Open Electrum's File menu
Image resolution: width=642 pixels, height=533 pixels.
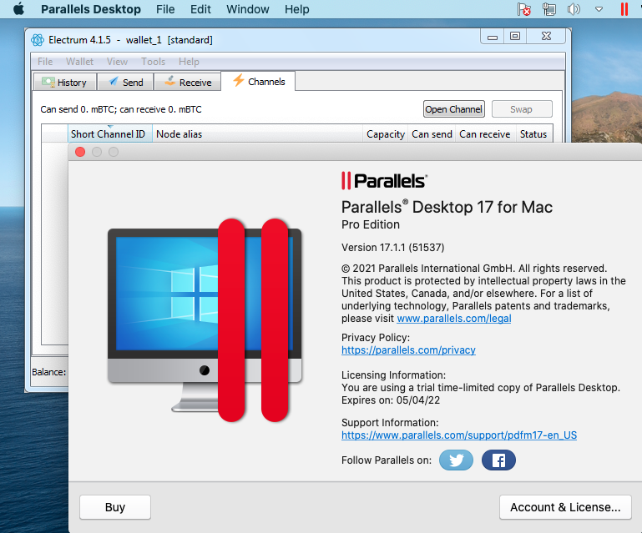45,62
